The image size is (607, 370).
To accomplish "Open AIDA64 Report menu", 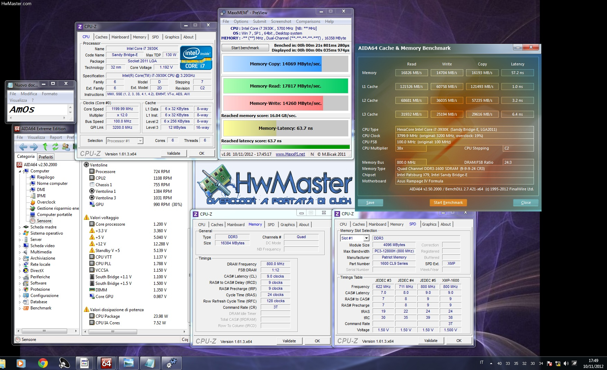I will click(x=56, y=137).
